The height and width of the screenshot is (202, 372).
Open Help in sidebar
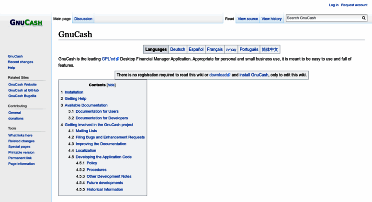pos(11,68)
